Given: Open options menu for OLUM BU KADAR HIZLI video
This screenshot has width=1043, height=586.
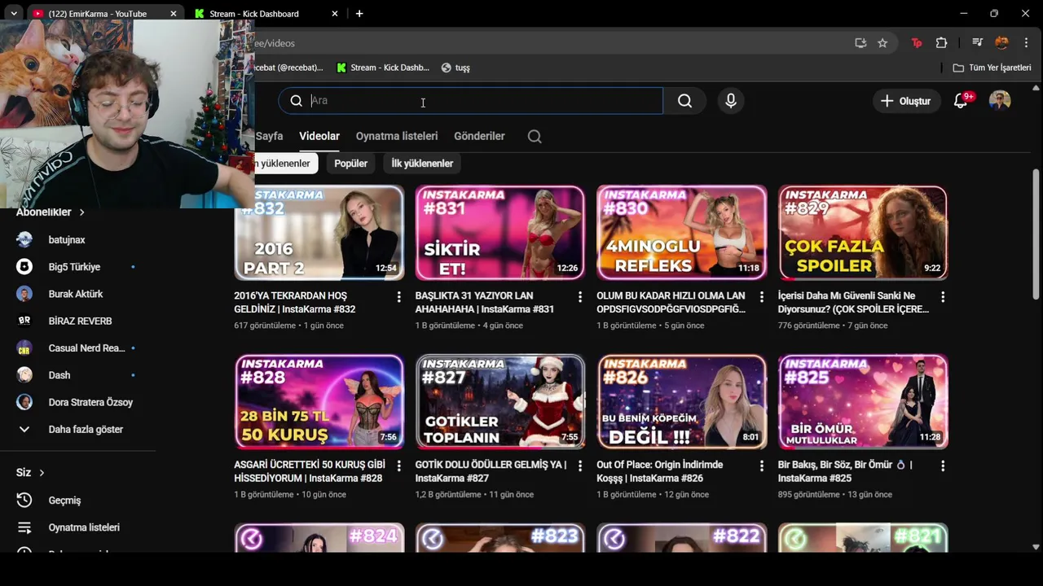Looking at the screenshot, I should click(x=762, y=297).
